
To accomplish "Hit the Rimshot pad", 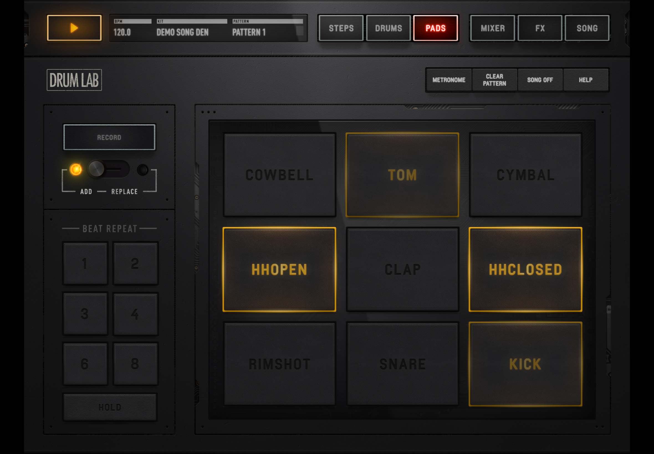I will click(279, 364).
